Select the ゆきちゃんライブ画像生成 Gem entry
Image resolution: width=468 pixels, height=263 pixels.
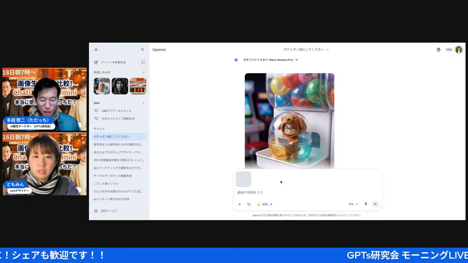pyautogui.click(x=118, y=118)
